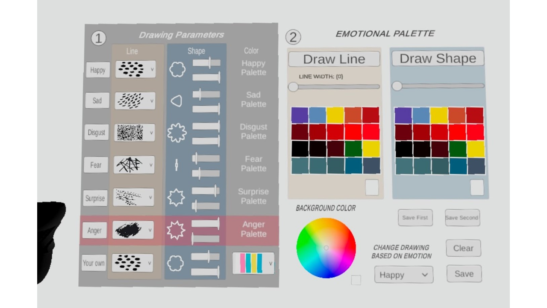Click the spiky shape icon in Disgust row
Screen dimensions: 547x308
coord(176,133)
